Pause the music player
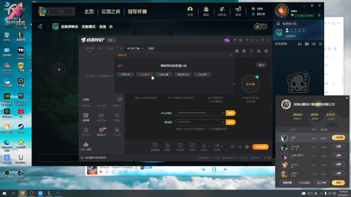Screen dimensions: 351x197 tap(214, 169)
